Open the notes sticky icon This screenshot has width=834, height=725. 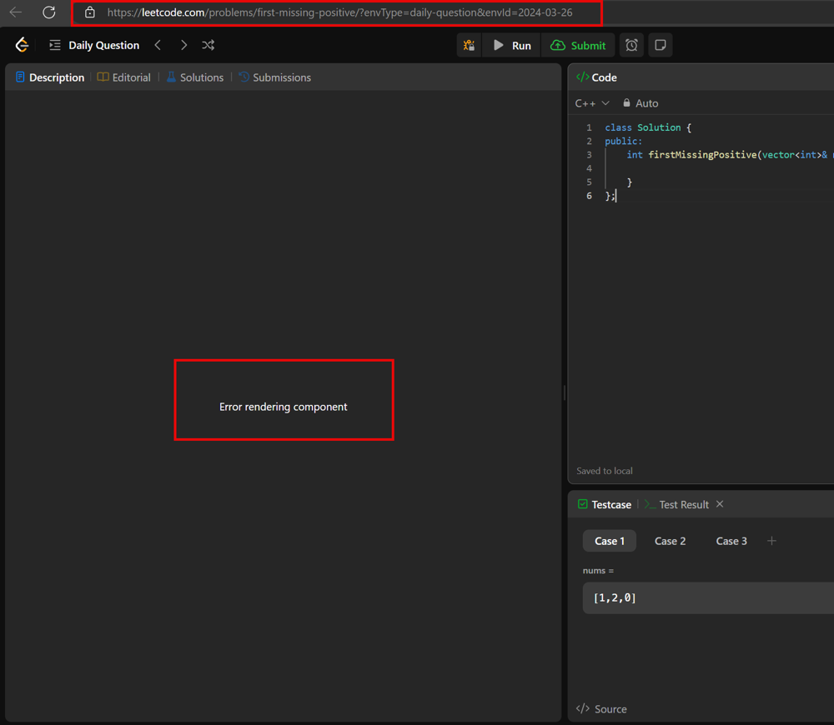coord(661,45)
